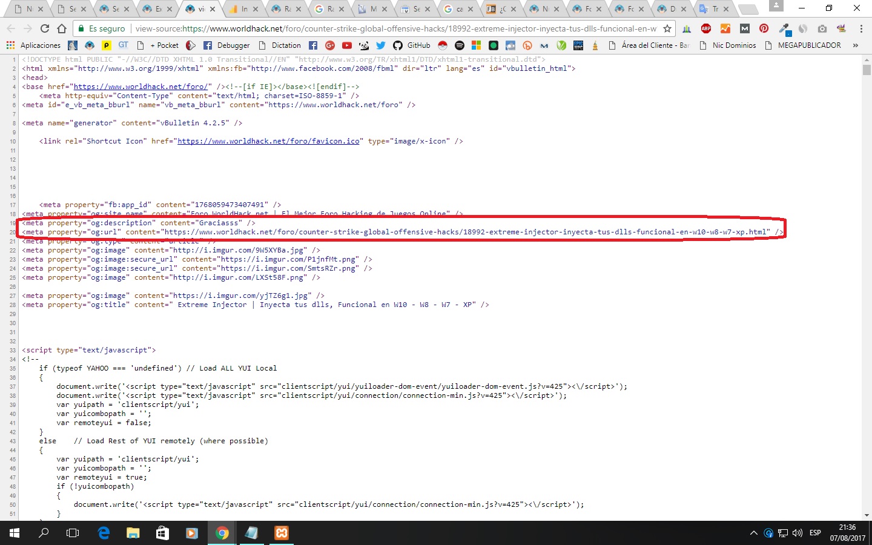The height and width of the screenshot is (545, 872).
Task: Show hidden system tray icons
Action: tap(753, 533)
